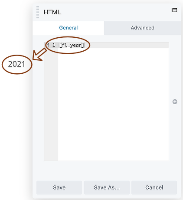
Task: Click the Save button
Action: tap(59, 187)
